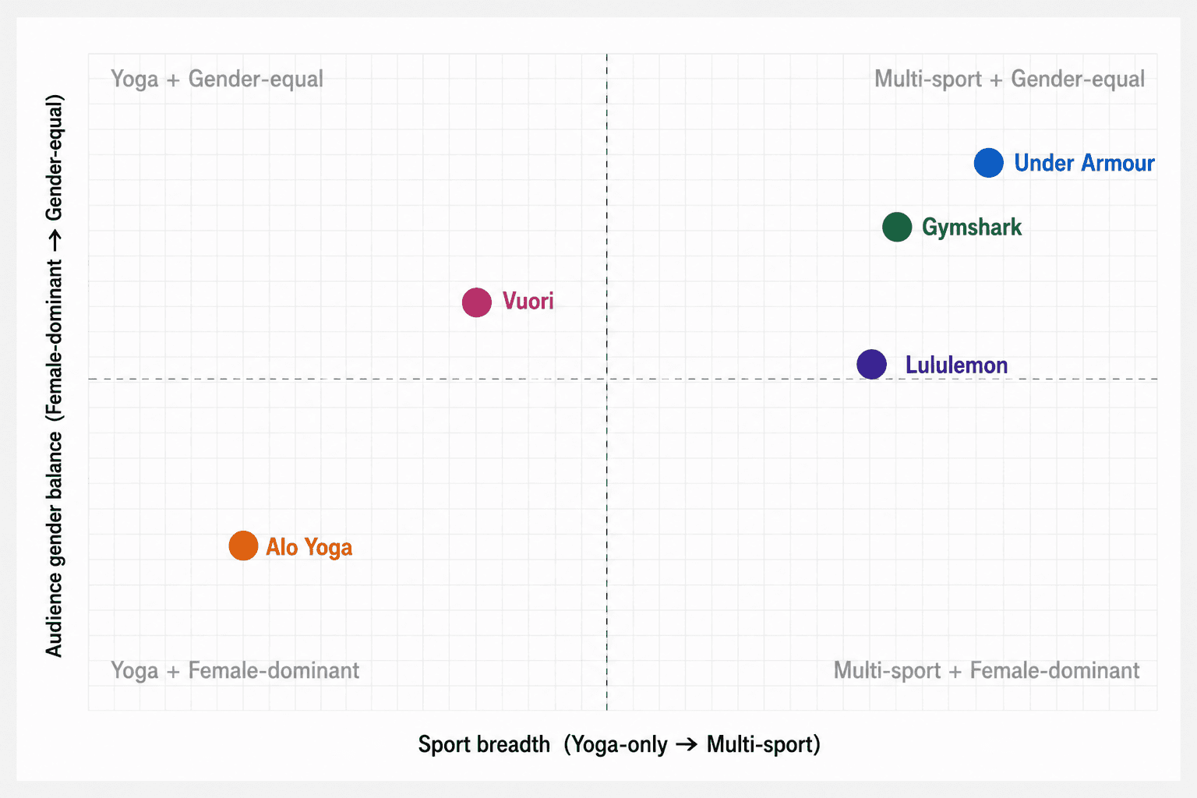This screenshot has height=798, width=1197.
Task: Click the Gymshark text label
Action: click(972, 228)
